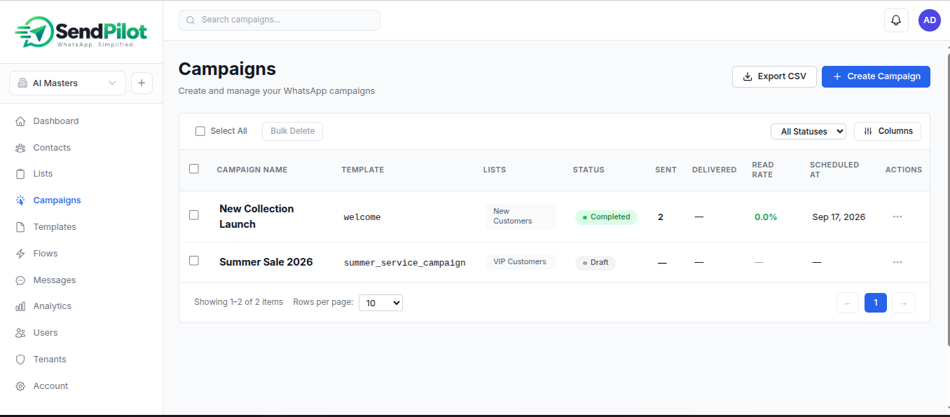Click the summer_service_campaign template name

coord(404,263)
